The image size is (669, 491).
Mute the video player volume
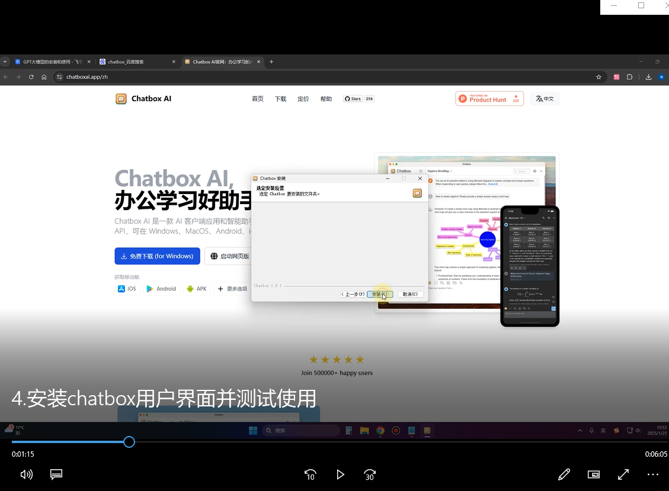pyautogui.click(x=27, y=474)
